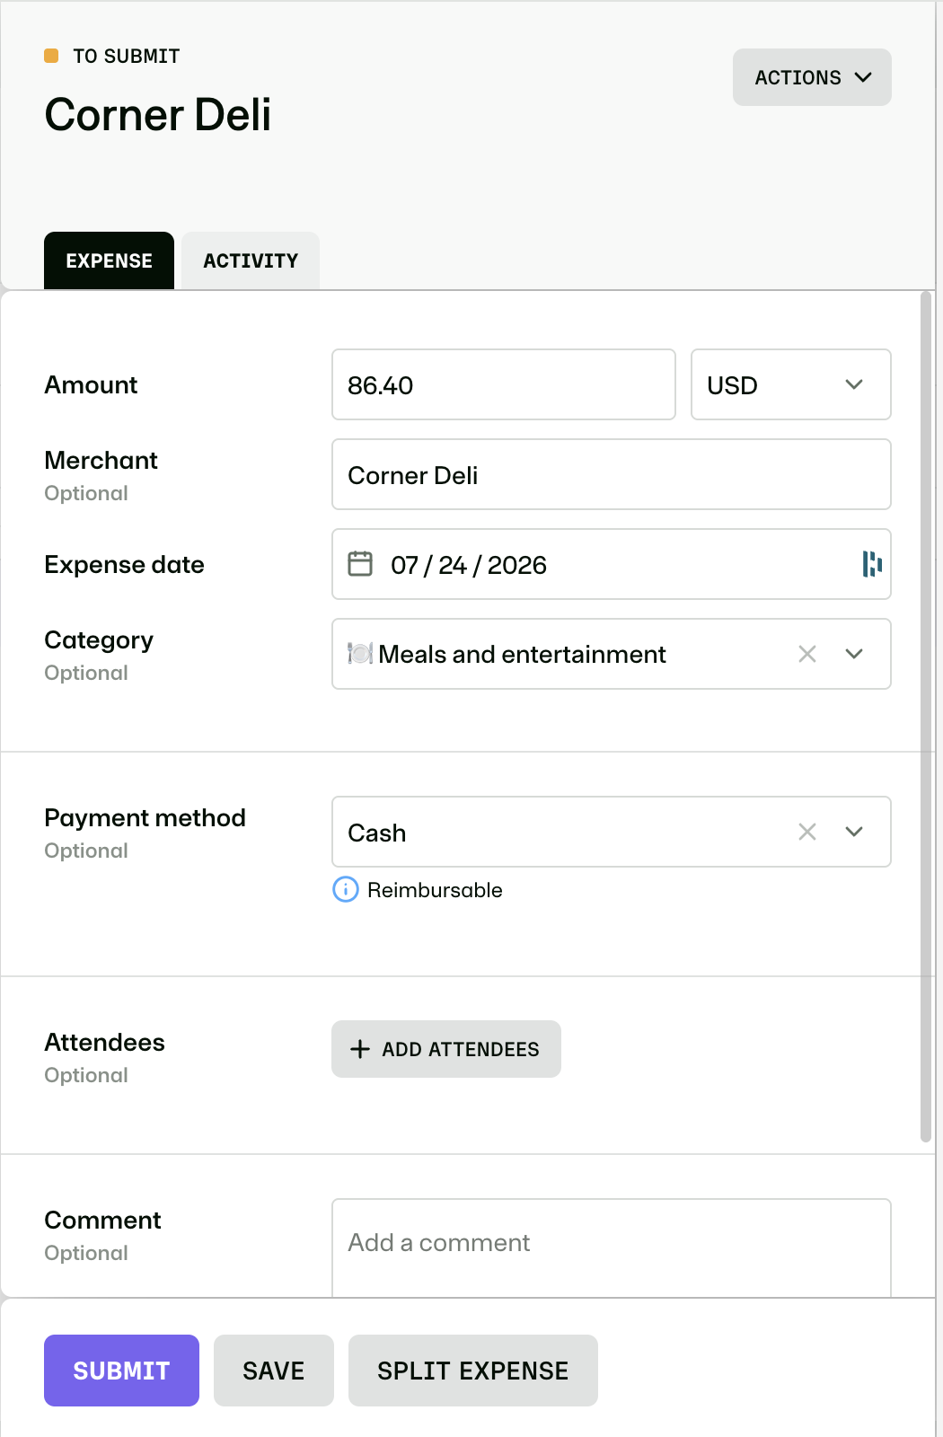
Task: Click the form's vertical scrollbar
Action: (x=926, y=717)
